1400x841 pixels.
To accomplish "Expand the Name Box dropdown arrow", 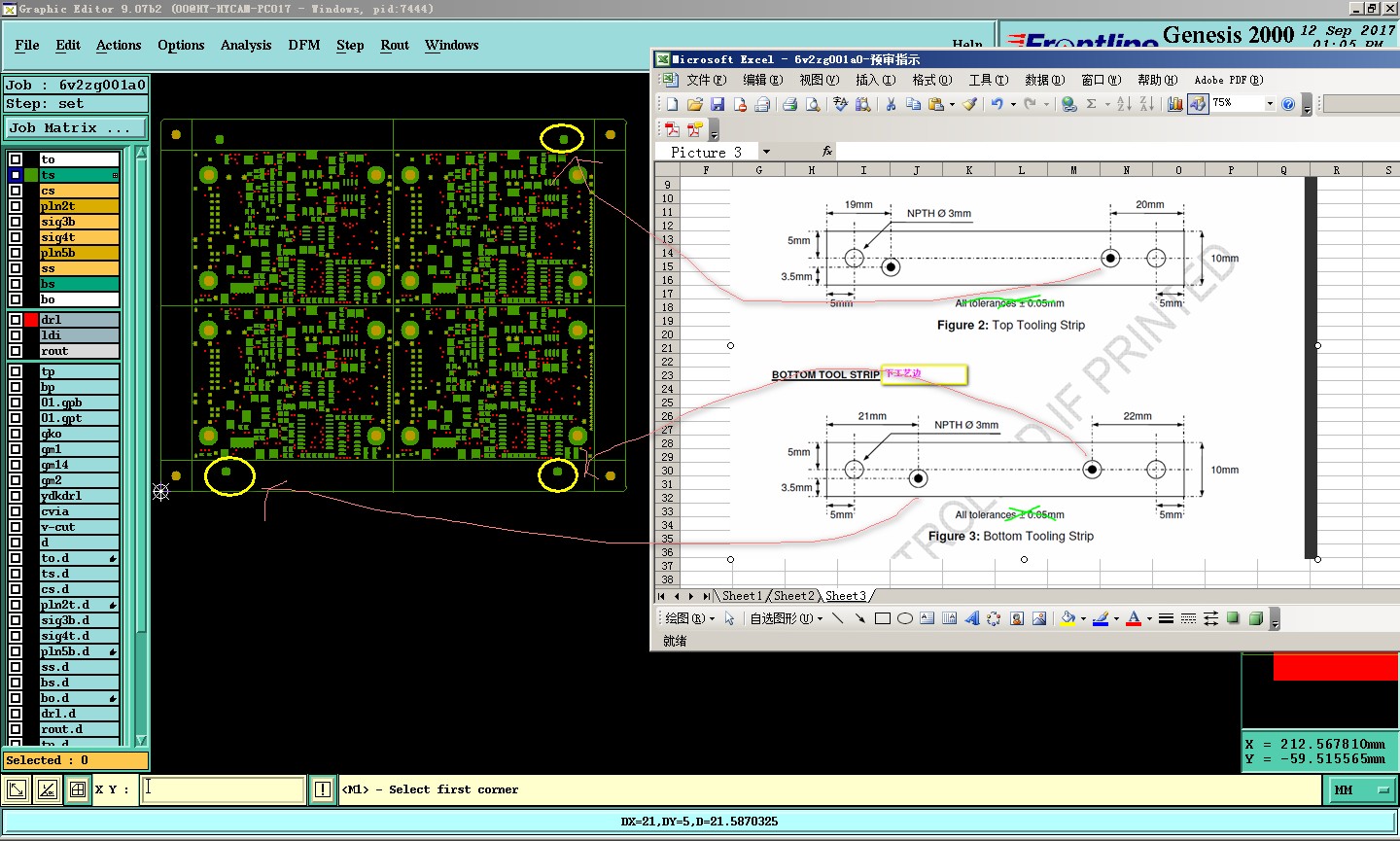I will click(x=766, y=152).
